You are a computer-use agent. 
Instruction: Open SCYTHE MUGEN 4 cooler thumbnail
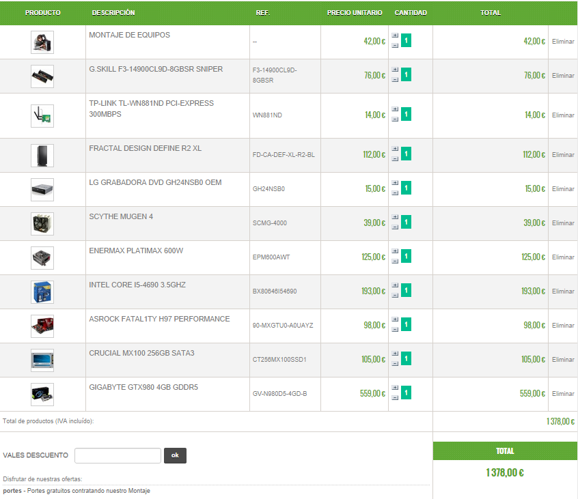point(42,224)
